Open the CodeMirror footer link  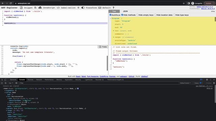[x=104, y=76]
